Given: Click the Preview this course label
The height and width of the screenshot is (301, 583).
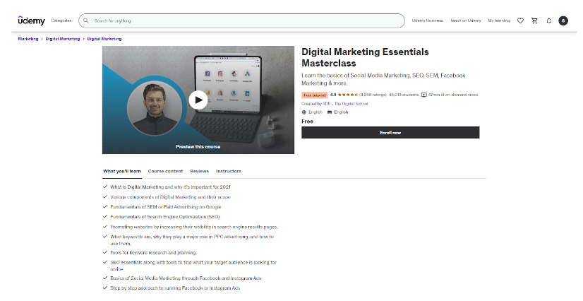Looking at the screenshot, I should click(198, 146).
